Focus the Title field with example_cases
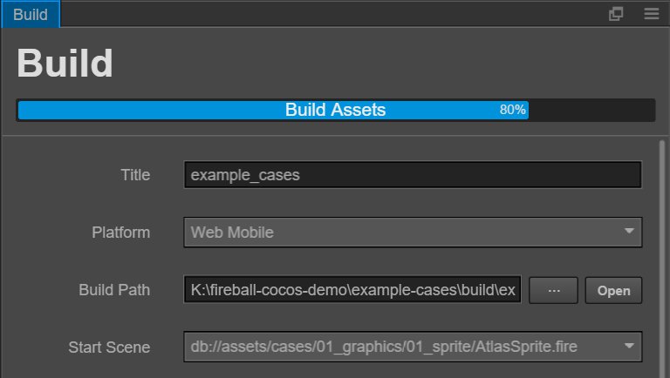The width and height of the screenshot is (670, 378). tap(413, 175)
